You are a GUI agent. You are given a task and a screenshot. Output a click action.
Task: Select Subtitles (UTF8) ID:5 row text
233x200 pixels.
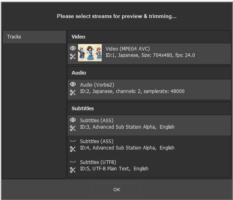coord(114,166)
